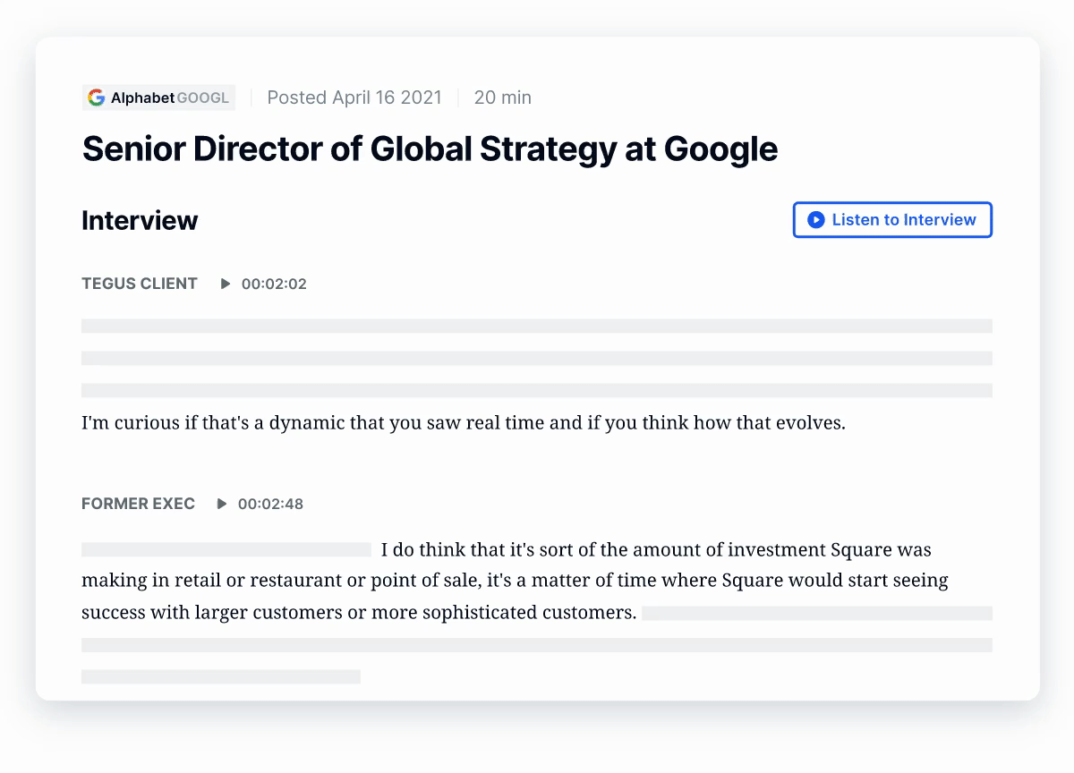Open the Senior Director of Global Strategy title
This screenshot has height=773, width=1074.
click(430, 149)
